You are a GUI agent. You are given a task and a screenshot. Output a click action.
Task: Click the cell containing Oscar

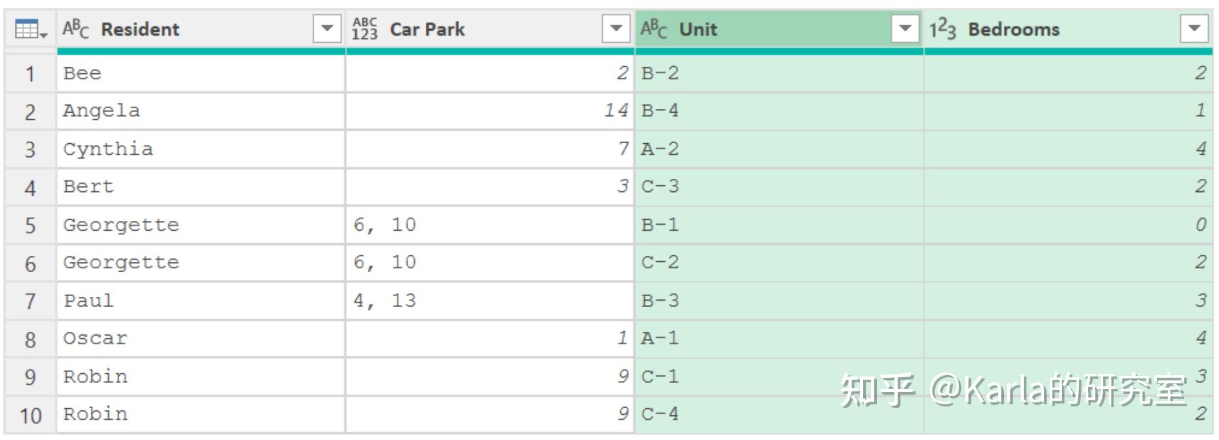click(x=201, y=339)
